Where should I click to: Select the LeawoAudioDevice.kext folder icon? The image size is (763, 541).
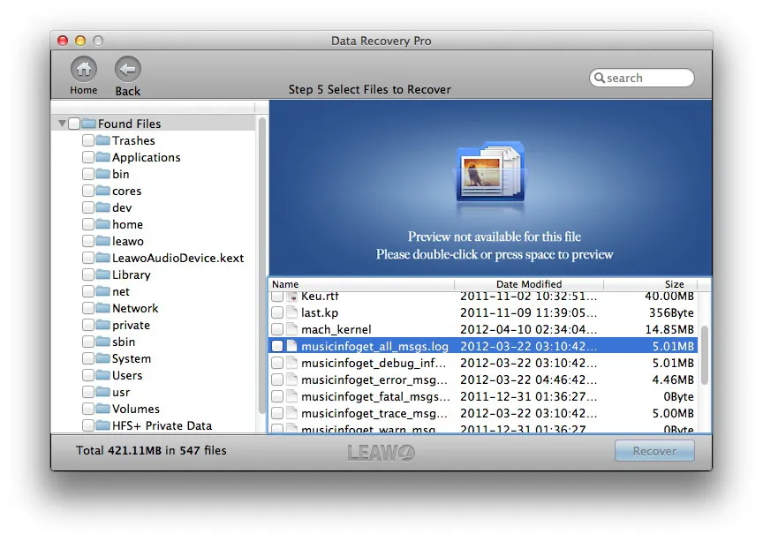102,258
